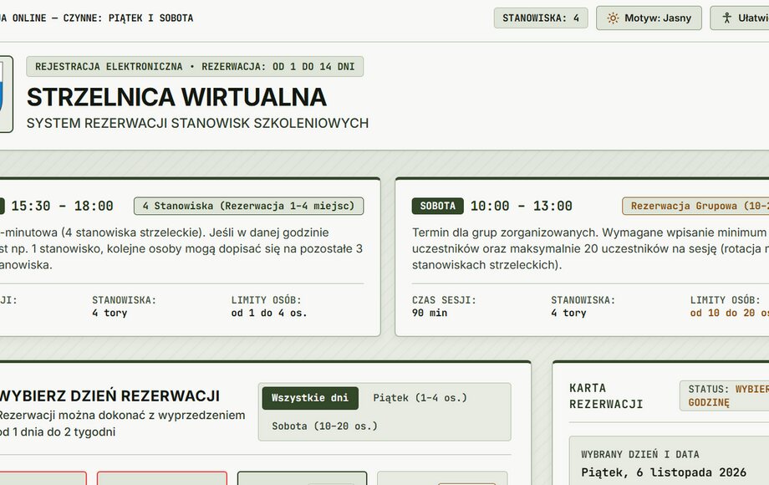Click the od 10 do 20 os. limit value
Screen dimensions: 769x485
[x=729, y=313]
